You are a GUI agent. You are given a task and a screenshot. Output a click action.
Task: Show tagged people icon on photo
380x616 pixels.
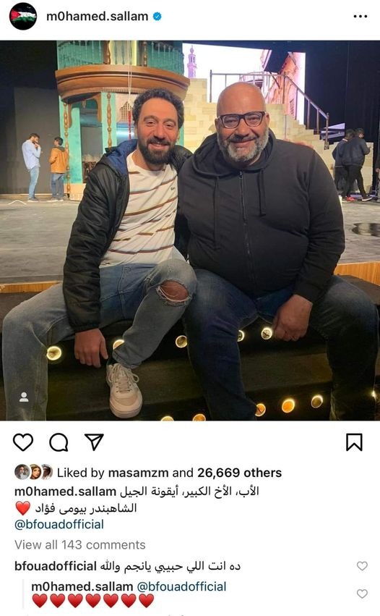[24, 397]
